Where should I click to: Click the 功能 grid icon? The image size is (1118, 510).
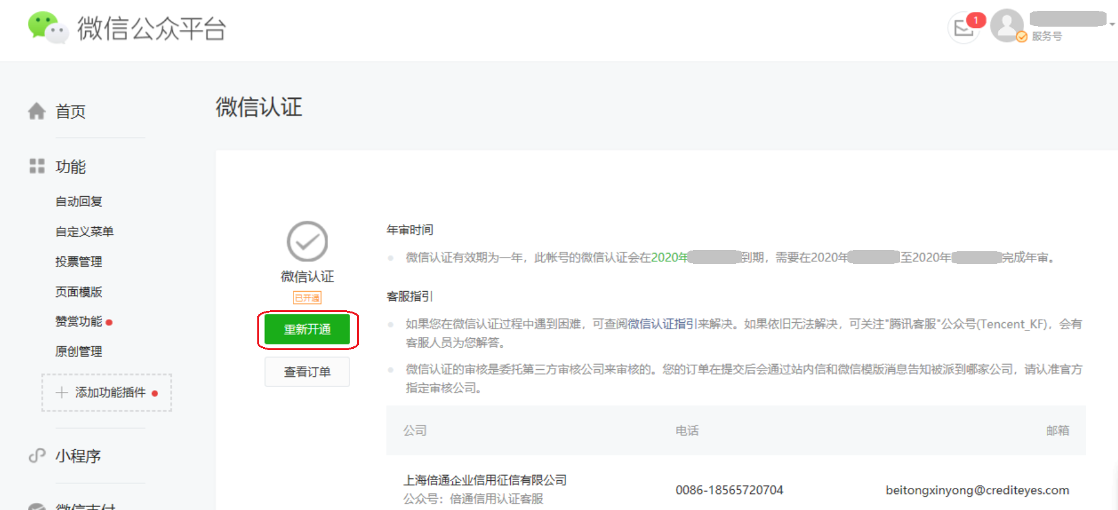click(x=37, y=166)
